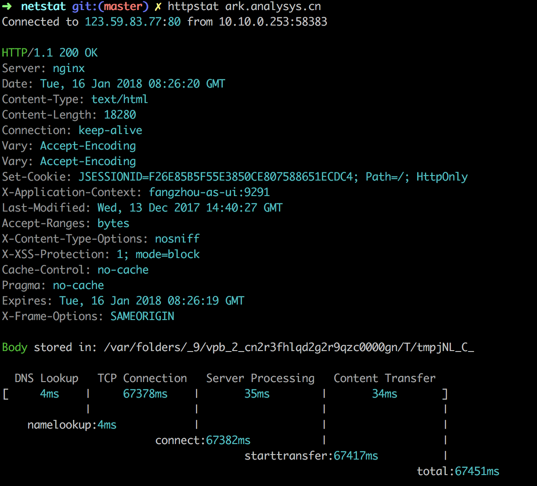Image resolution: width=537 pixels, height=486 pixels.
Task: Click the TCP Connection time 67378ms
Action: (x=145, y=394)
